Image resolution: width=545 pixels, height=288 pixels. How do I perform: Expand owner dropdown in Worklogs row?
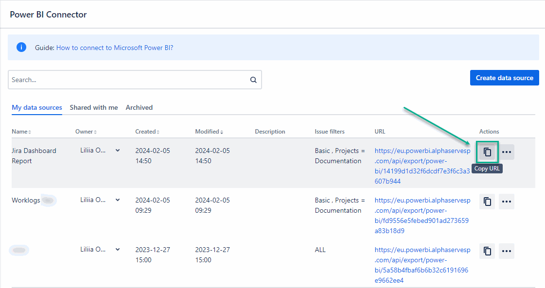click(x=117, y=200)
